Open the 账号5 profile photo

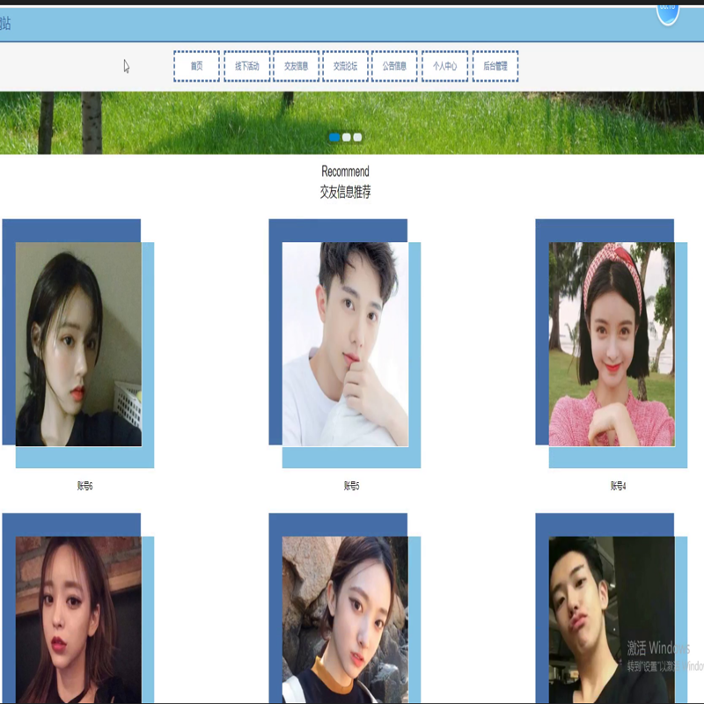click(x=345, y=344)
